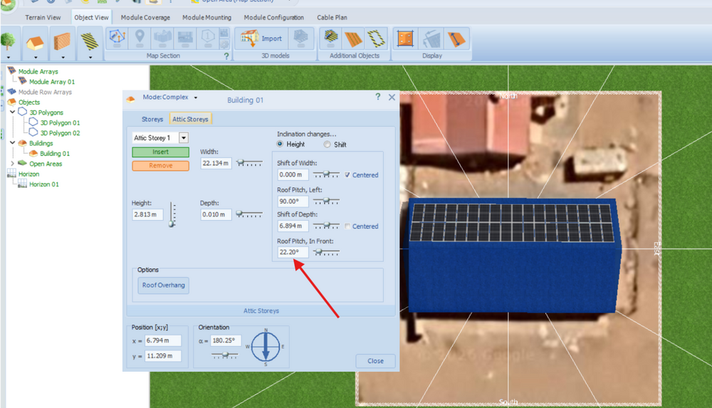Click the greyed map image icon in Map Section
Viewport: 712px width, 408px height.
(185, 38)
